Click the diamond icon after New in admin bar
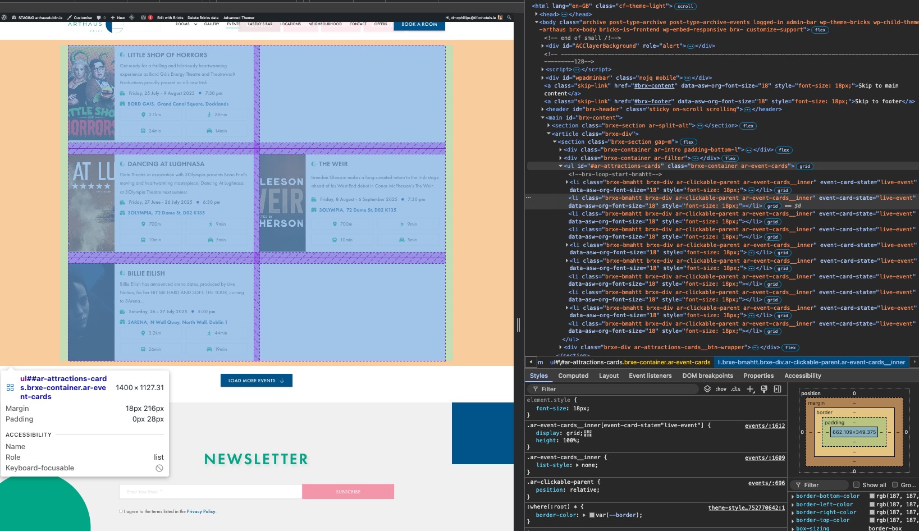Screen dimensions: 919x531 132,17
